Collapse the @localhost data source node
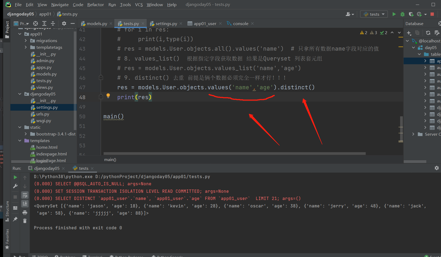Screen dimensions: 441x257 click(407, 41)
